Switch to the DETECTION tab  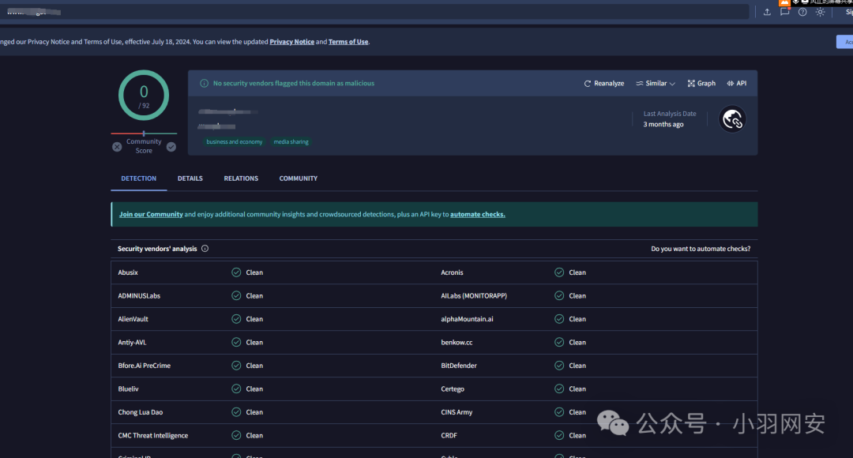coord(139,178)
